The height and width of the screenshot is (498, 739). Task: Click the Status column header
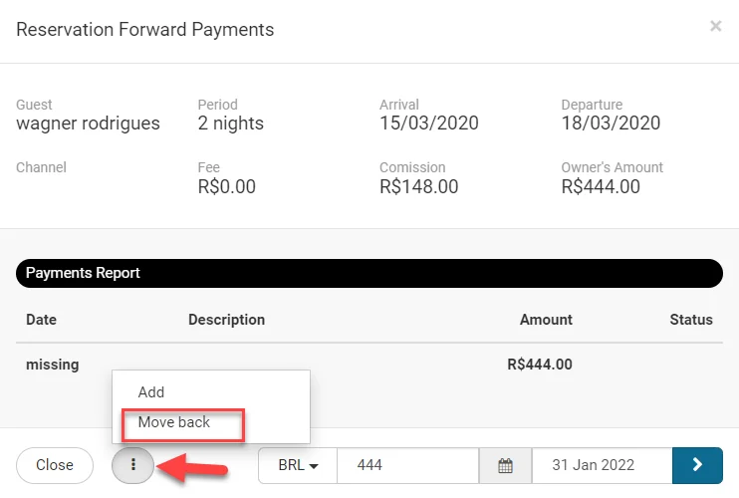point(691,320)
